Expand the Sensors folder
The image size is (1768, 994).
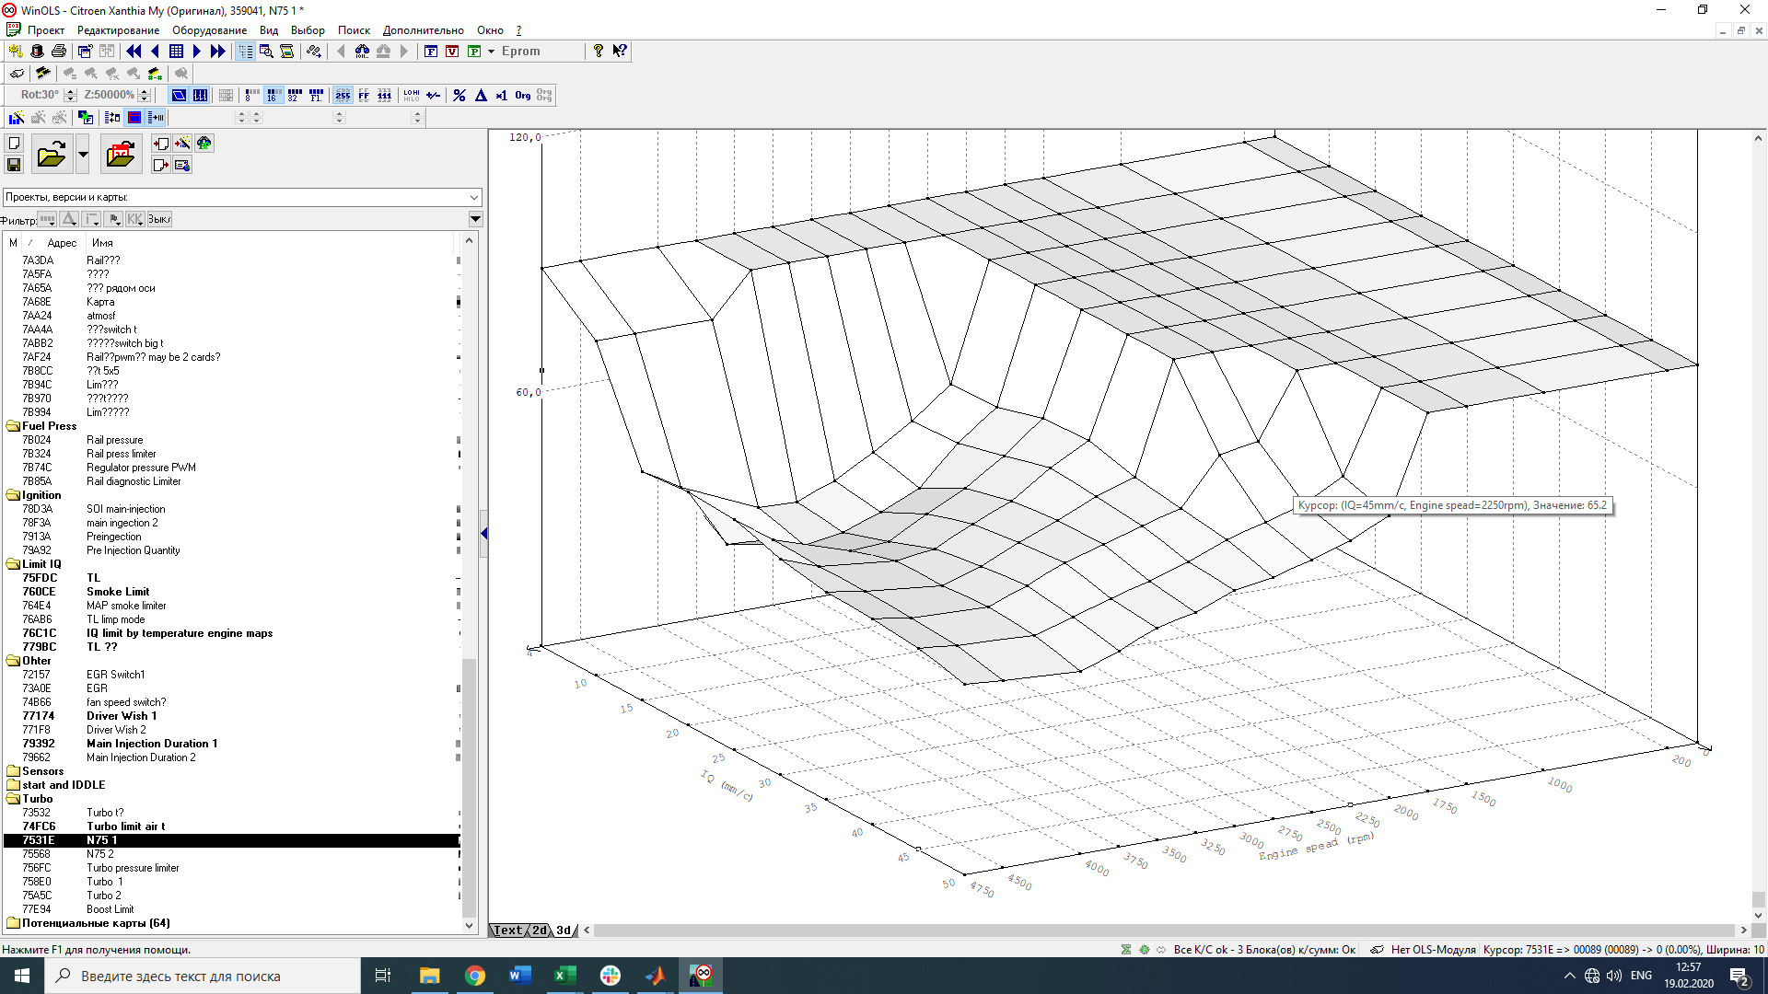[x=13, y=771]
